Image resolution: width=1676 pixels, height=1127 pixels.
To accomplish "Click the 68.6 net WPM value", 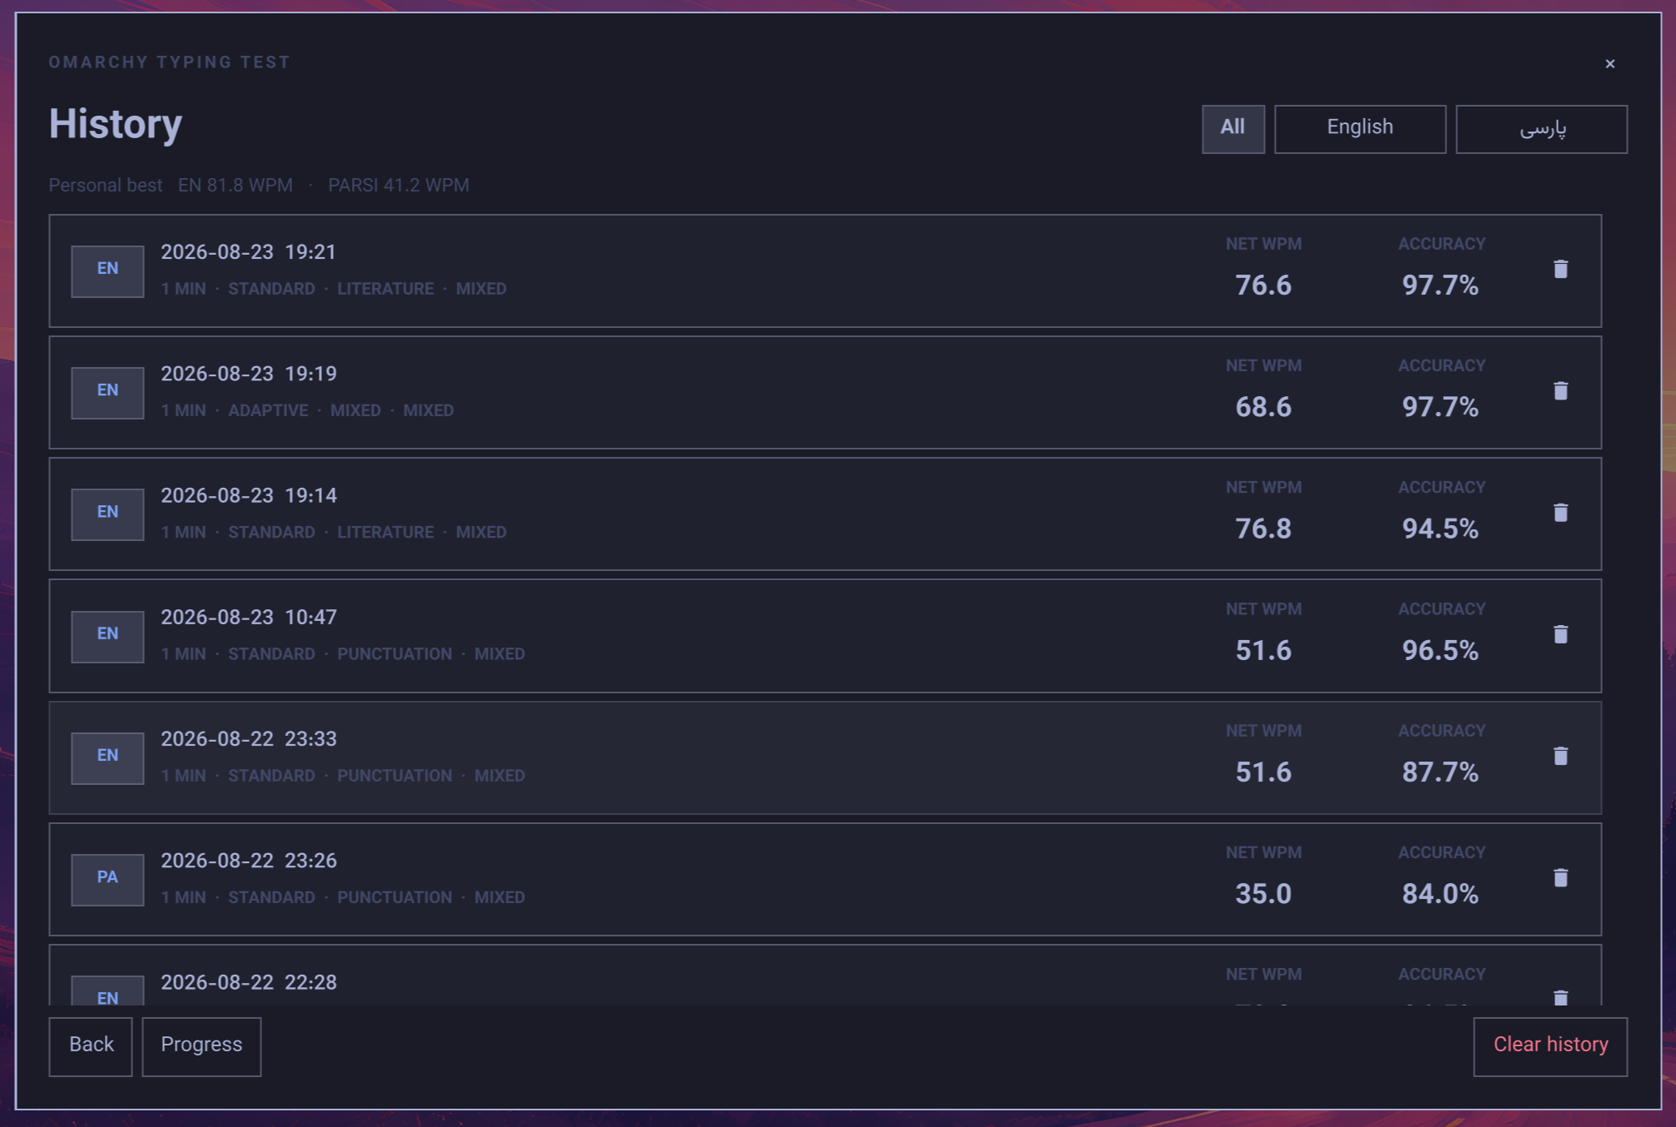I will 1262,407.
